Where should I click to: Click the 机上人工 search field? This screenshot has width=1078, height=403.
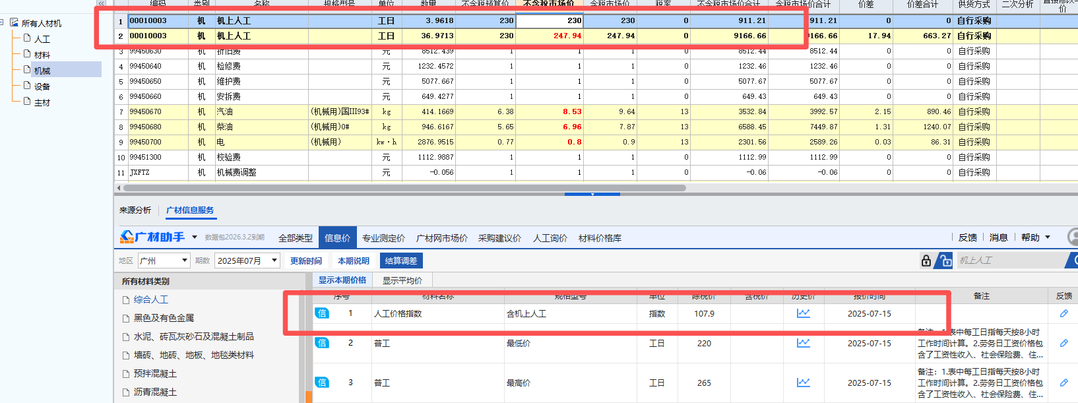tap(1011, 261)
